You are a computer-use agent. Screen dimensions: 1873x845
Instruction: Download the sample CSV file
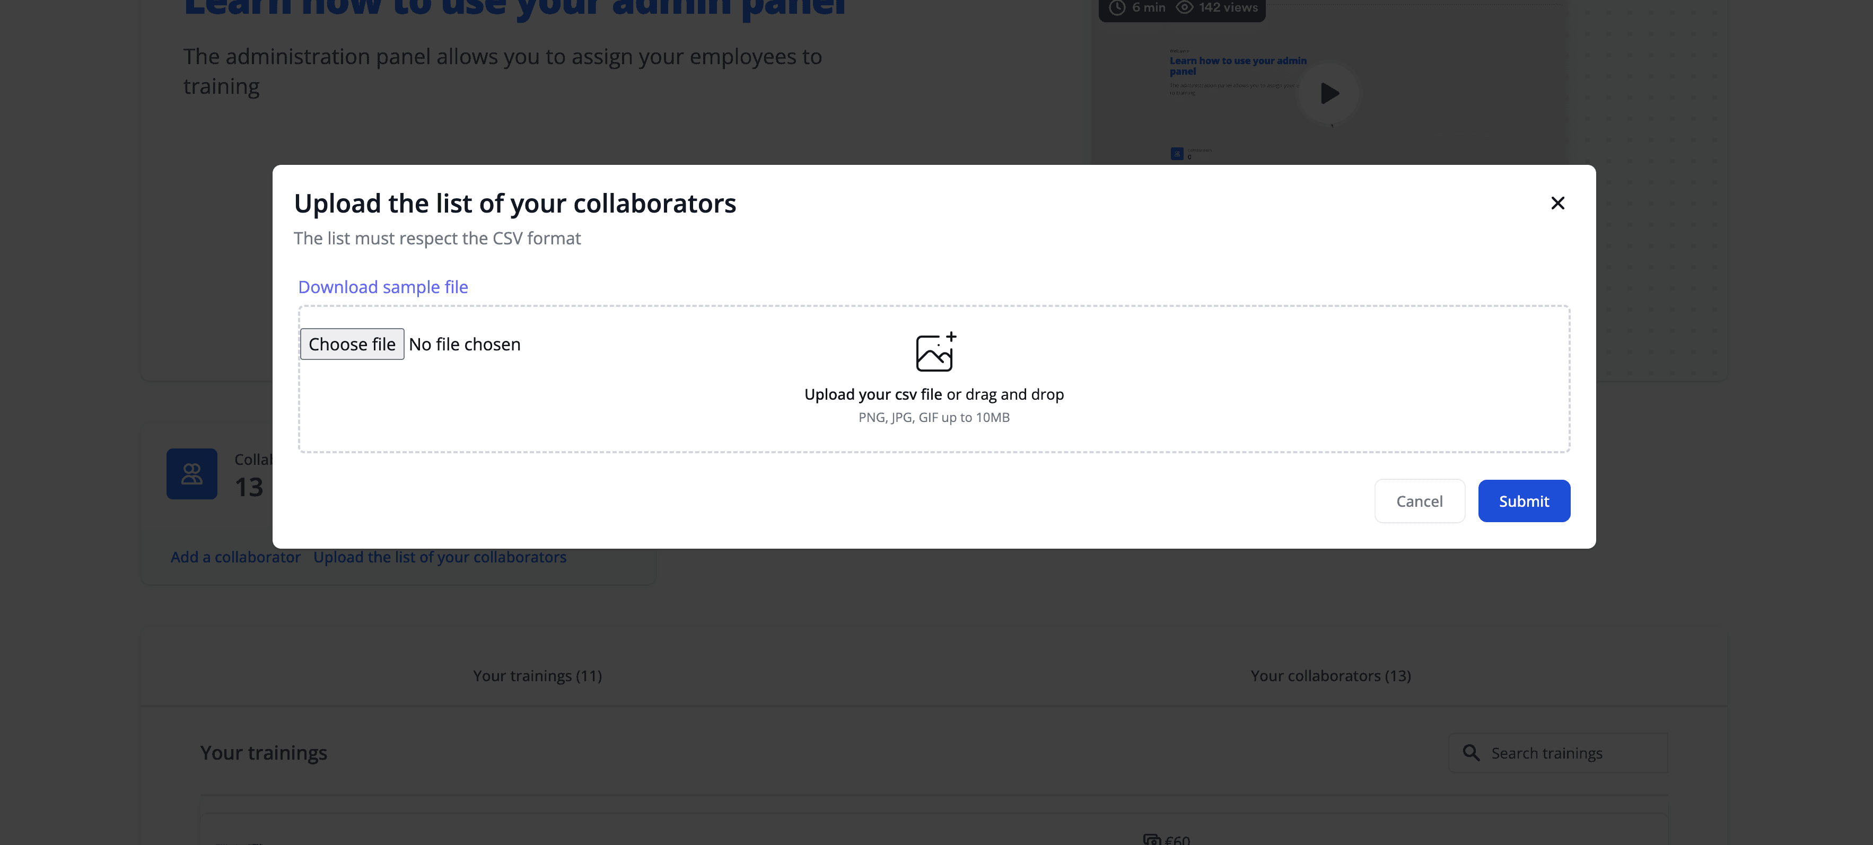(382, 286)
